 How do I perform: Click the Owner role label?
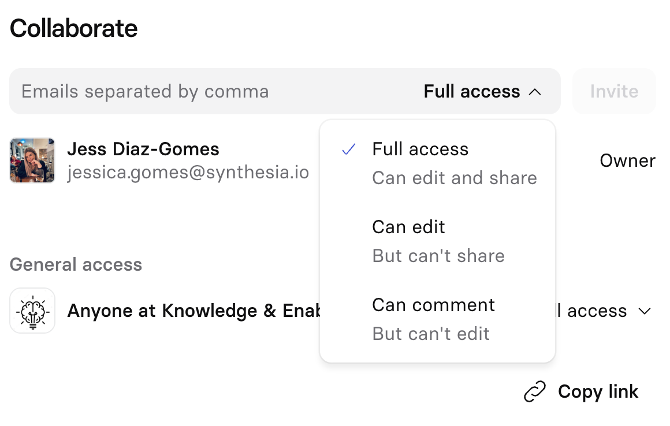point(627,160)
